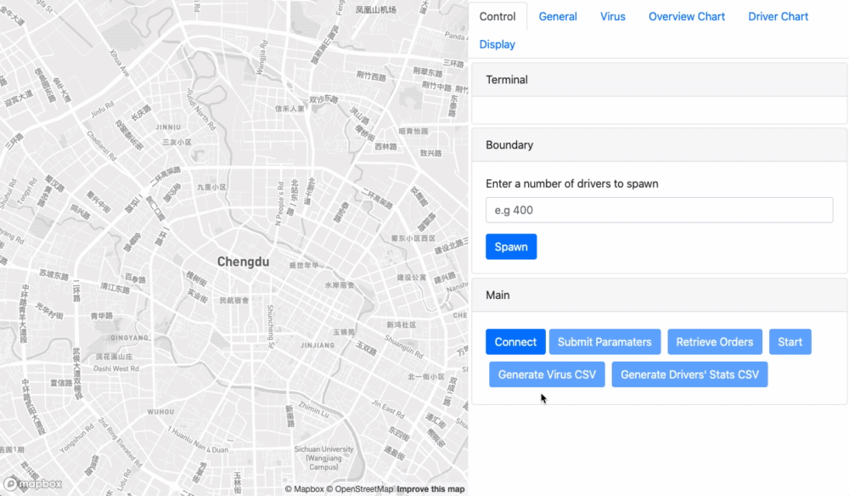849x496 pixels.
Task: Open the Control tab
Action: (x=497, y=17)
